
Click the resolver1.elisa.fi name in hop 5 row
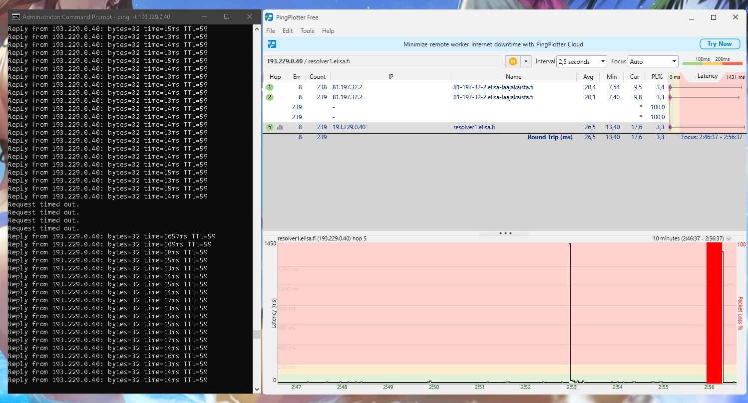click(474, 127)
